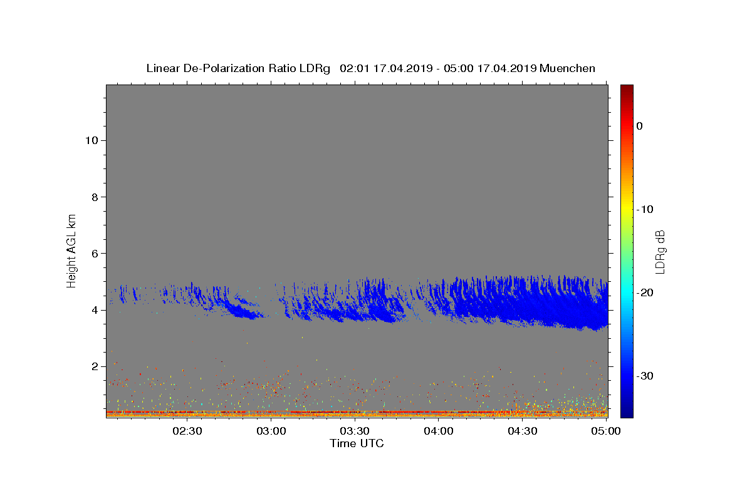The image size is (752, 501).
Task: Click the height label 2
Action: coord(95,366)
